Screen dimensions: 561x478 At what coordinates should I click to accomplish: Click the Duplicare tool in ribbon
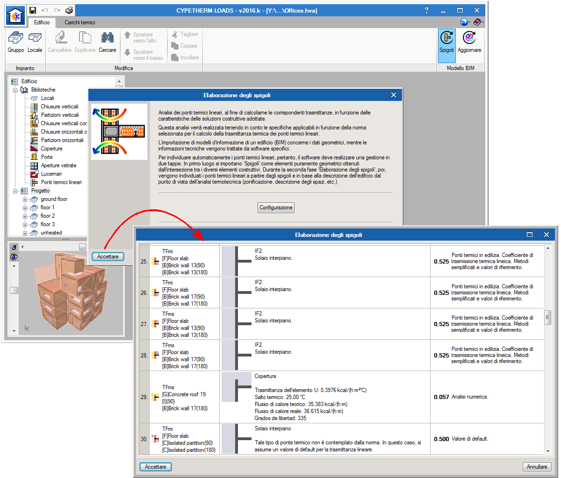coord(85,43)
